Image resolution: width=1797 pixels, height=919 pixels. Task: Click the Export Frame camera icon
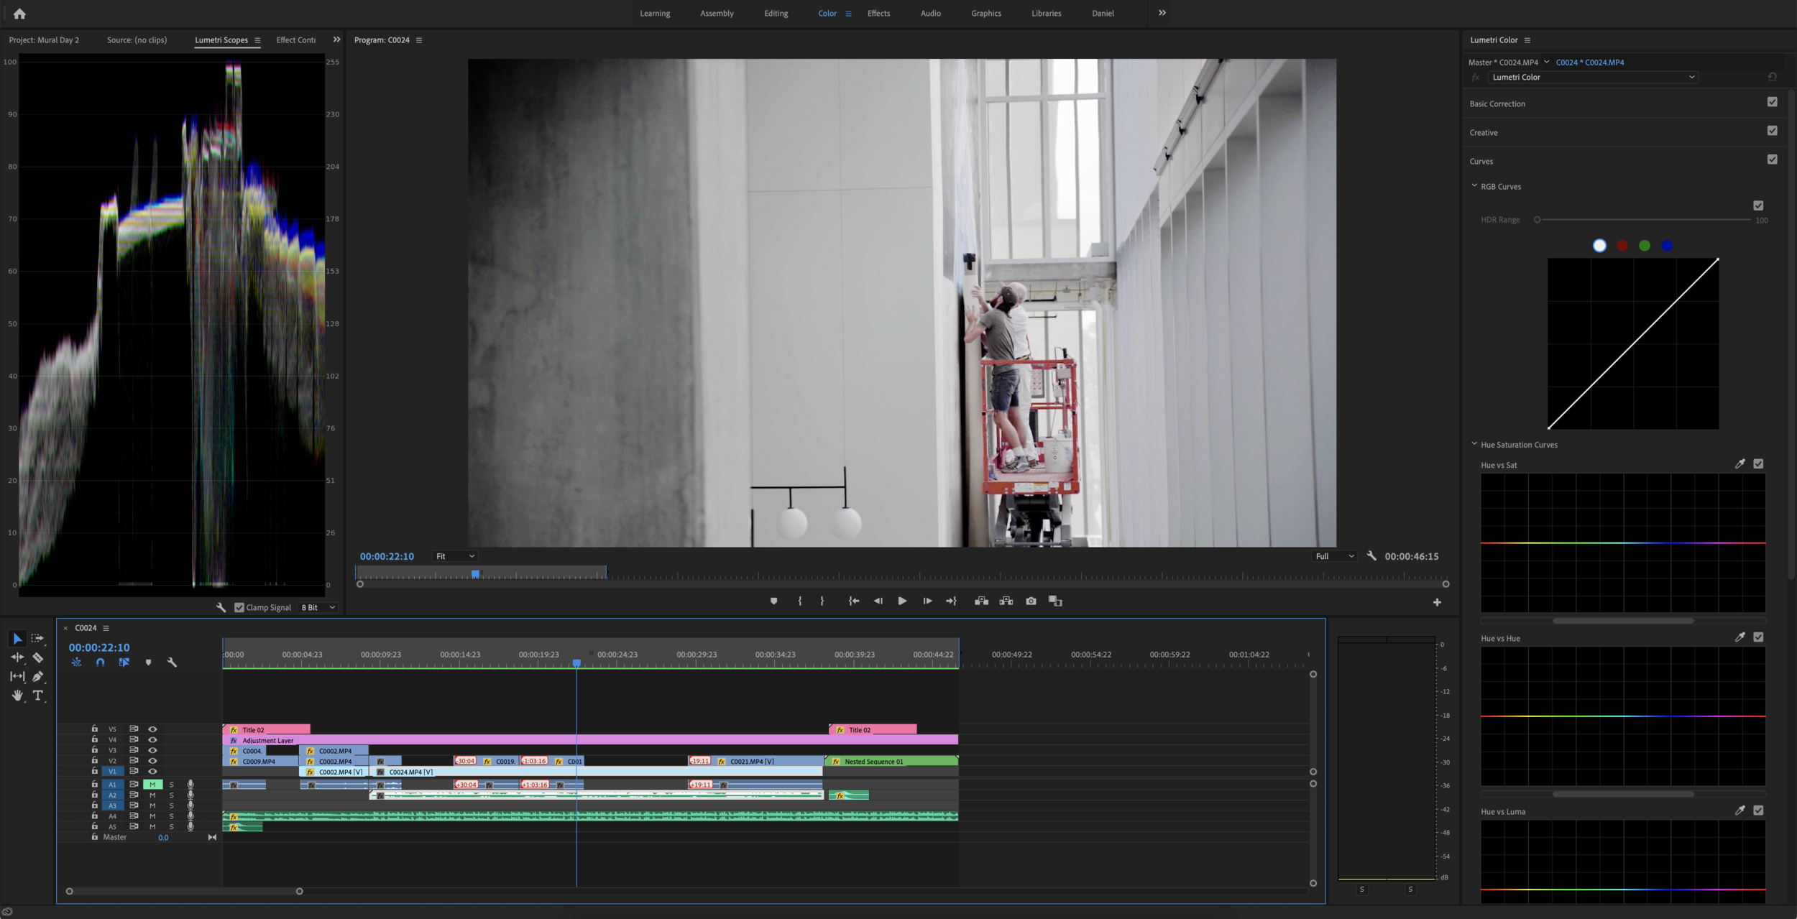click(x=1031, y=601)
